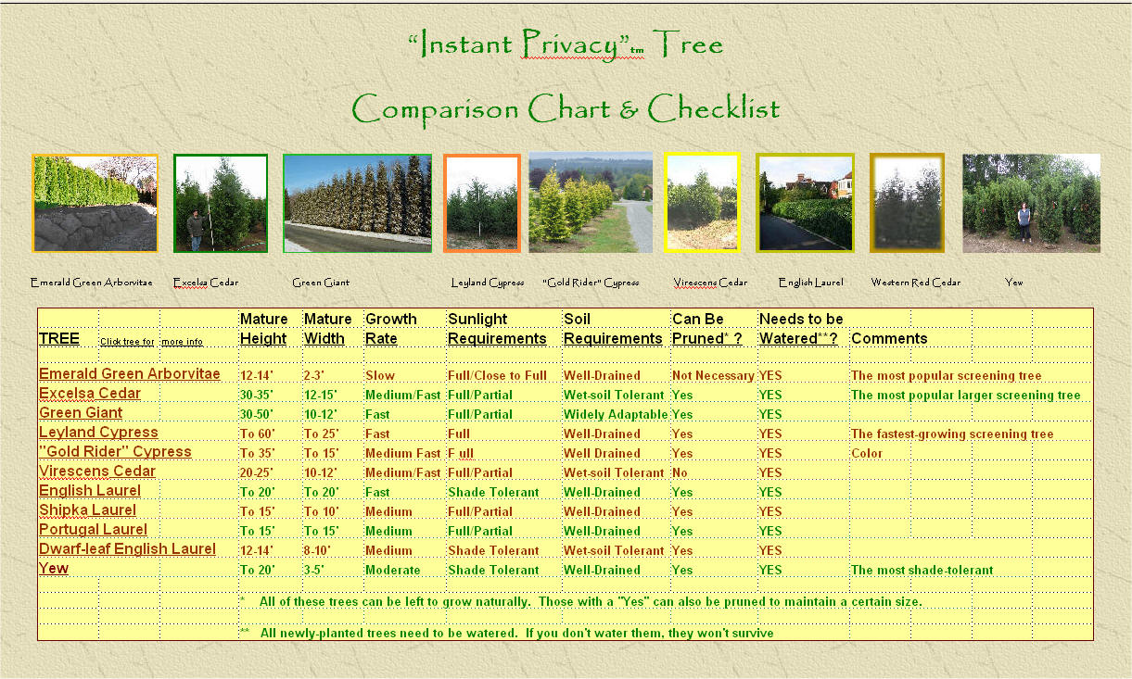Follow the "Gold Rider" Cypress table link
Viewport: 1132px width, 679px height.
[115, 452]
